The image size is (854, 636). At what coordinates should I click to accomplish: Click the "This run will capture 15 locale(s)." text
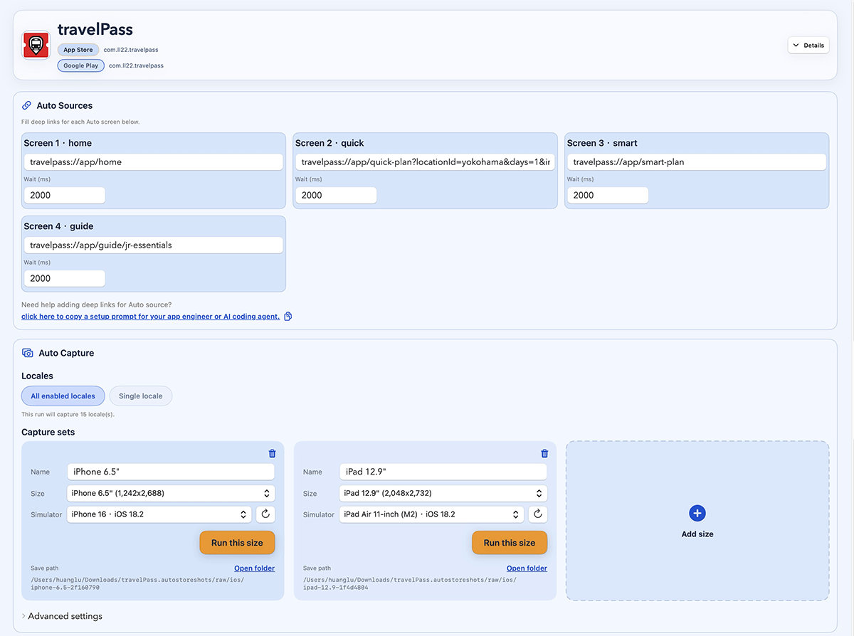pos(68,414)
